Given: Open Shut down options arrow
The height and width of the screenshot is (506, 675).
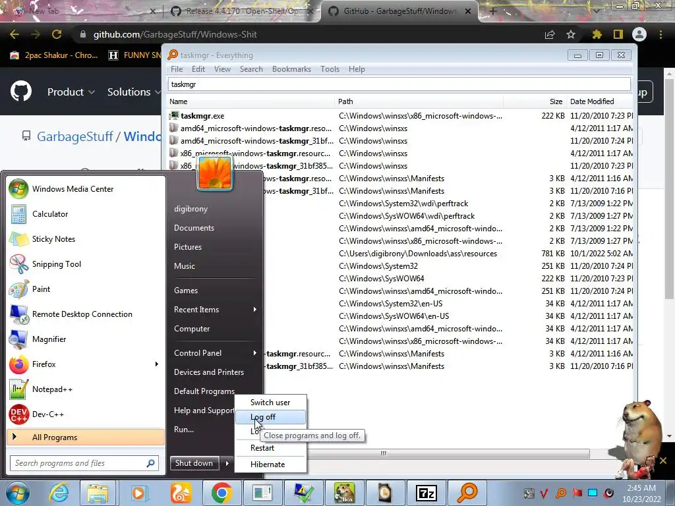Looking at the screenshot, I should coord(227,463).
